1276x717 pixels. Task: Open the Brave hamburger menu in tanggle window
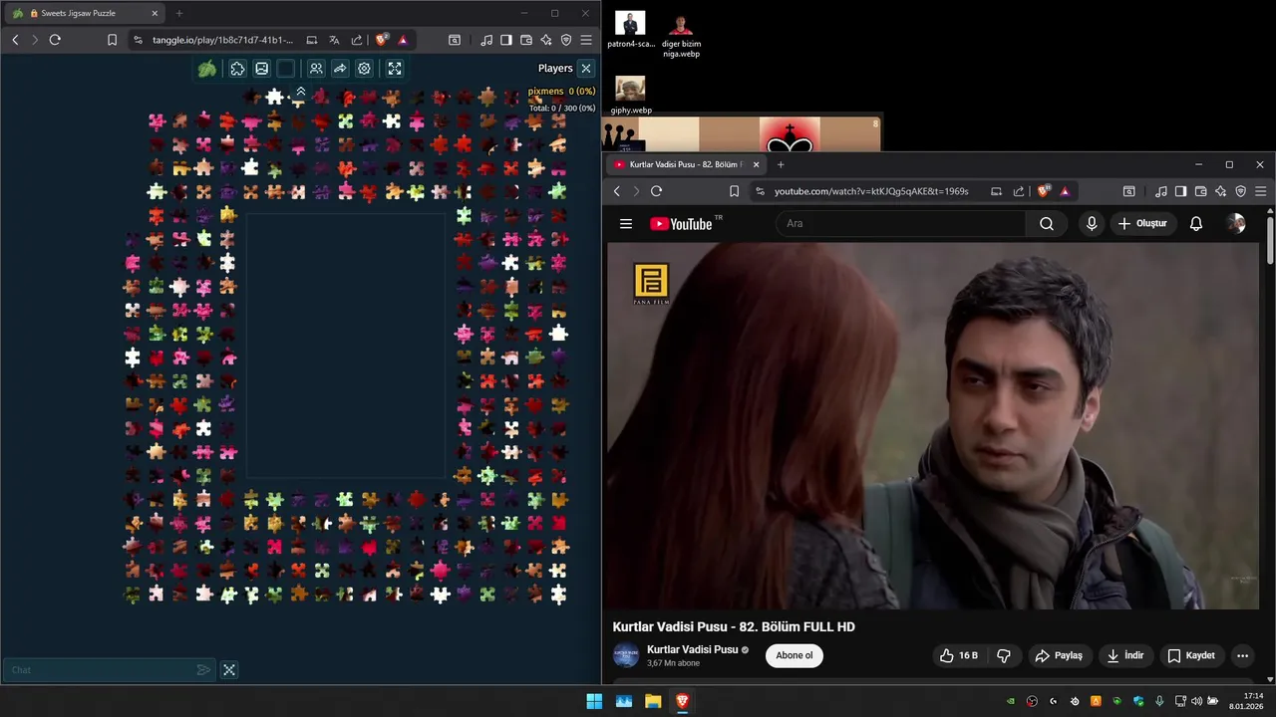586,40
